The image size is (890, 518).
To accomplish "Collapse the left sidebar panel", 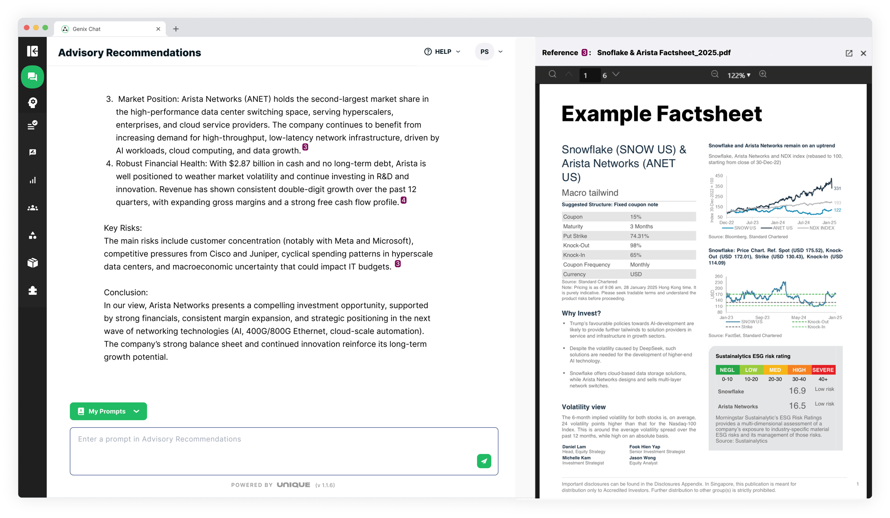I will tap(32, 51).
